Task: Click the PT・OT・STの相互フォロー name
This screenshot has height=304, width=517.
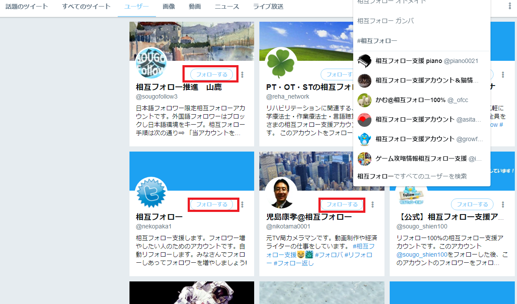Action: (309, 87)
